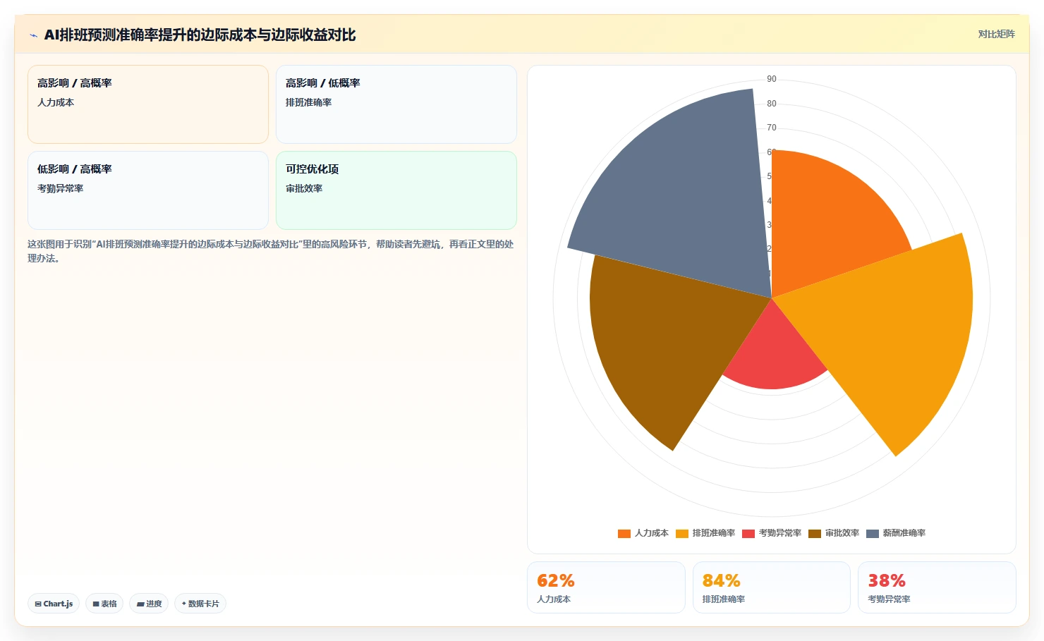
Task: Click the 对比矩阵 label in the header
Action: pyautogui.click(x=996, y=35)
